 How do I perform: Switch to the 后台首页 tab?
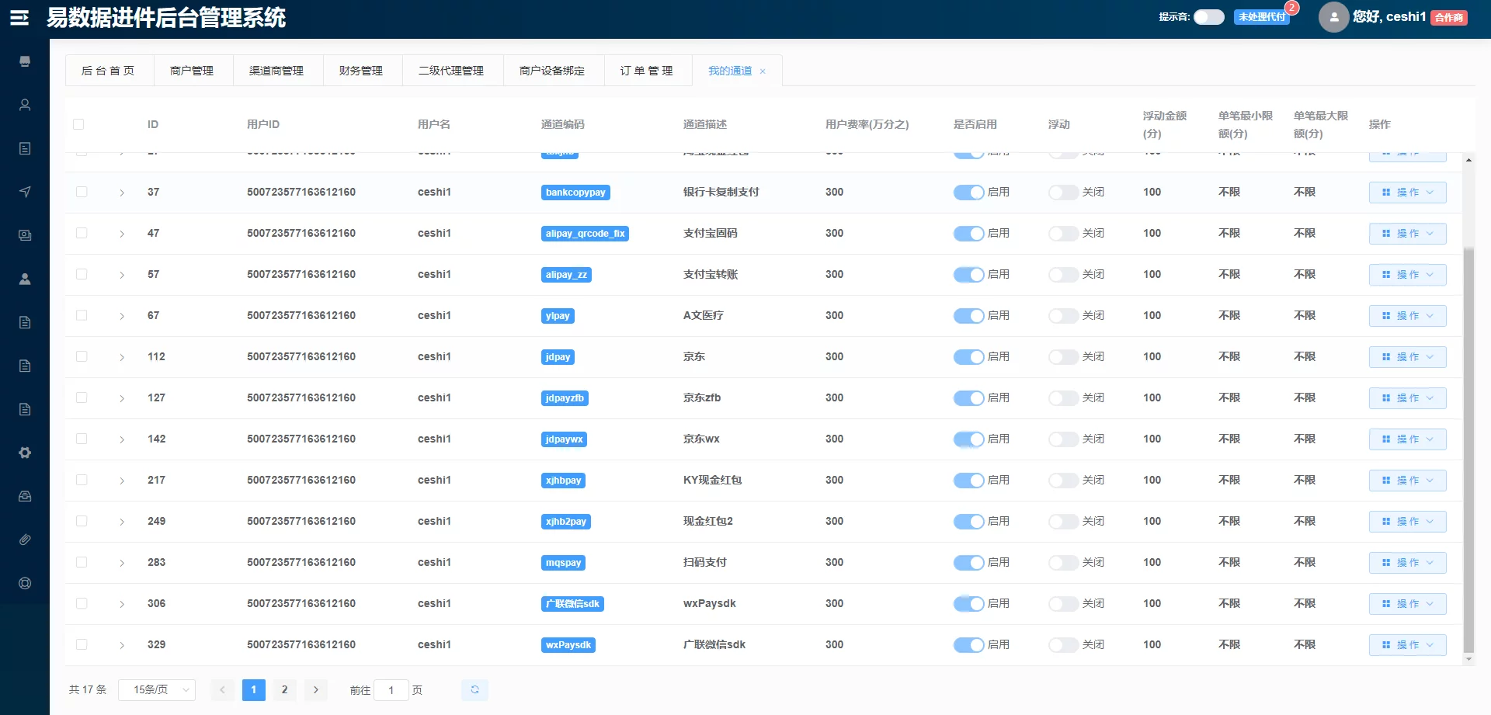click(x=109, y=71)
